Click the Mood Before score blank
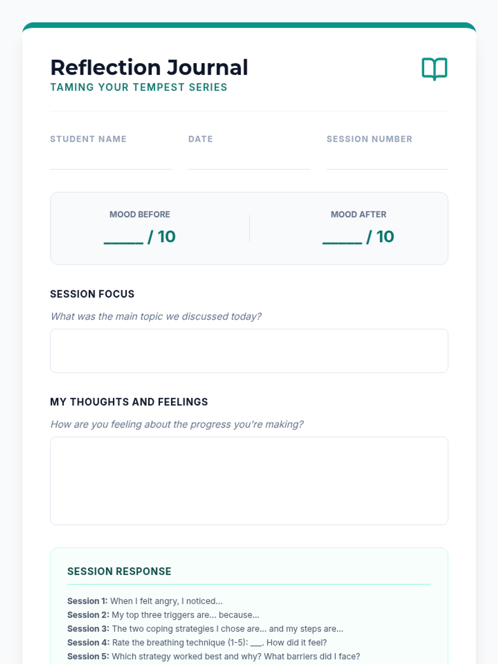This screenshot has height=664, width=498. coord(124,238)
